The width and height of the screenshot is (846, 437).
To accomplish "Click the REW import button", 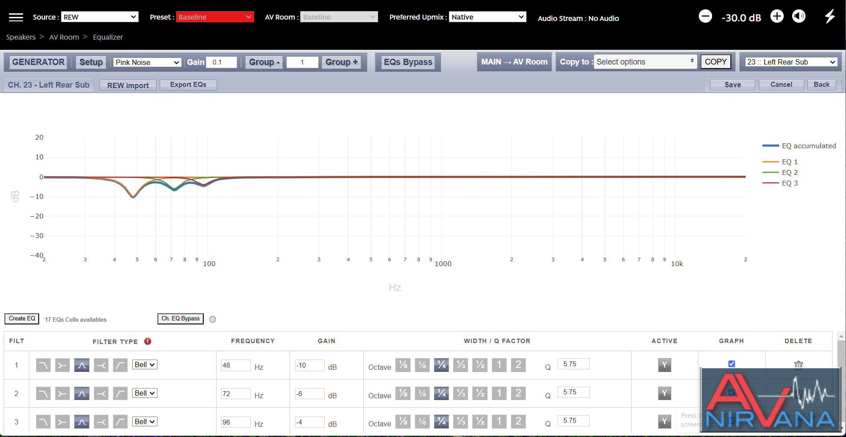I will point(128,85).
